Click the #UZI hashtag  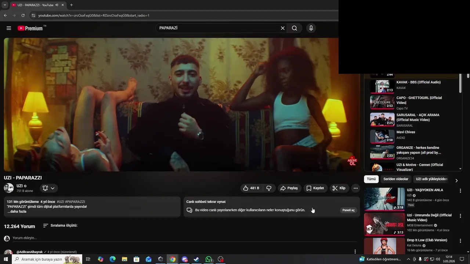60,202
